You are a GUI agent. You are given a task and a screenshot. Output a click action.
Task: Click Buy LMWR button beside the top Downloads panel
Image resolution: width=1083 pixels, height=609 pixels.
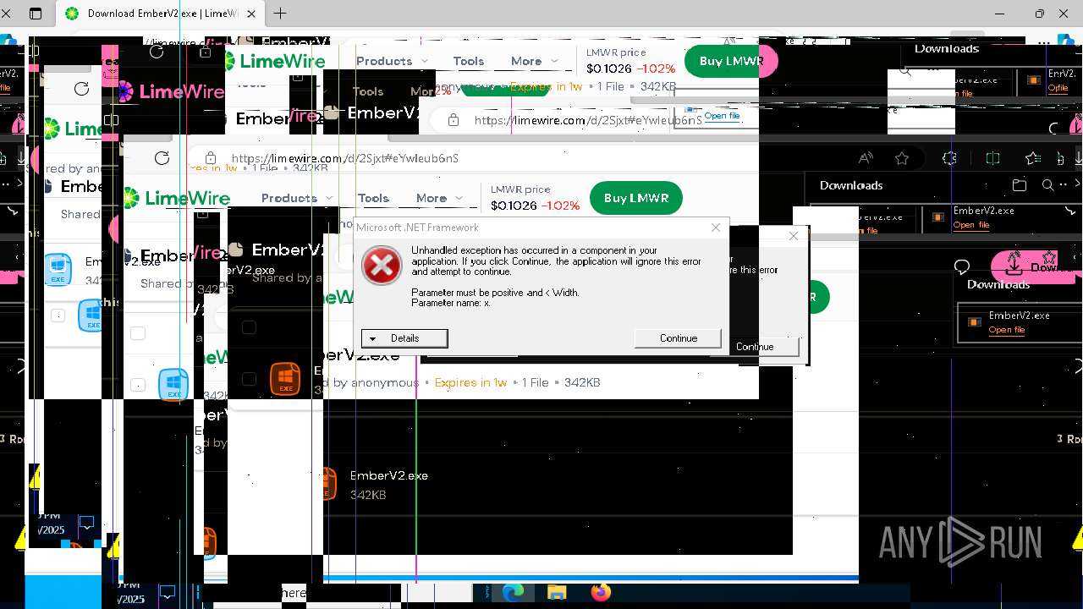coord(730,61)
